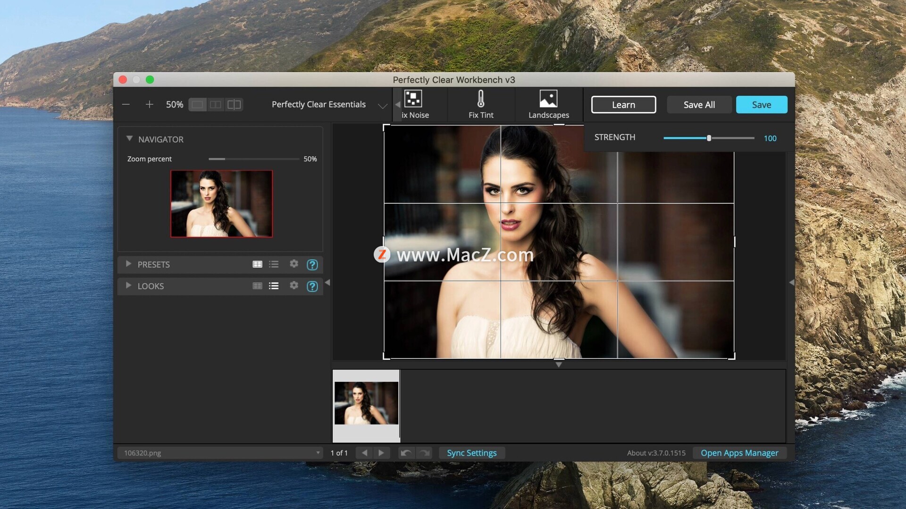Switch Presets to grid view
906x509 pixels.
point(257,264)
